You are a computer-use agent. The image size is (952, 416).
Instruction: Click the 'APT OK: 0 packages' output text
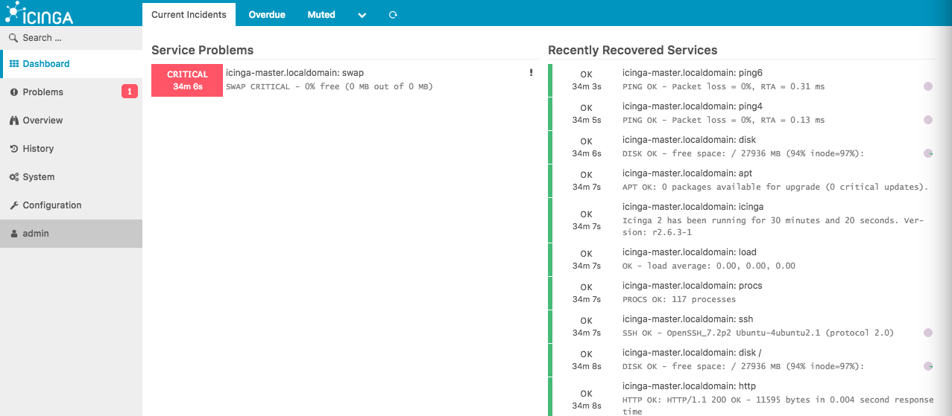point(775,187)
